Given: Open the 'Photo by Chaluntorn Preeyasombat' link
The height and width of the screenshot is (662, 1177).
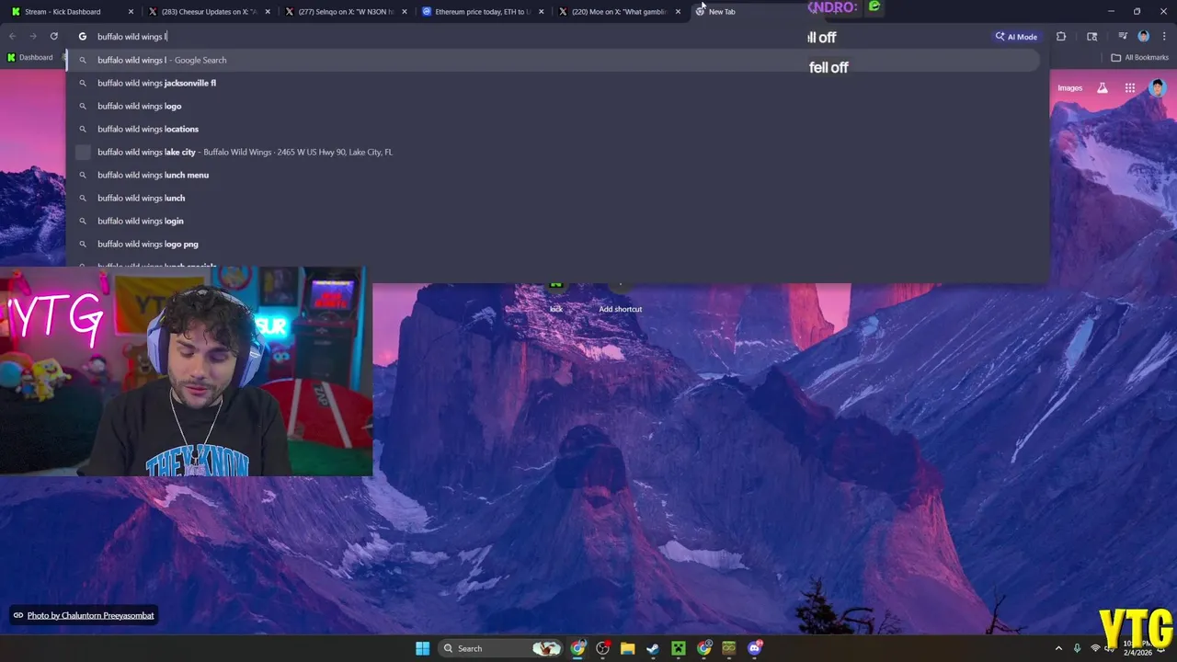Looking at the screenshot, I should (x=90, y=615).
